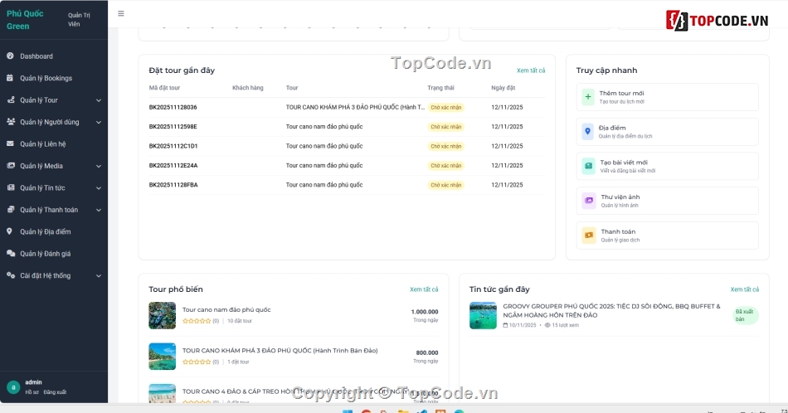This screenshot has height=413, width=788.
Task: Open Dashboard from the sidebar
Action: [x=36, y=56]
